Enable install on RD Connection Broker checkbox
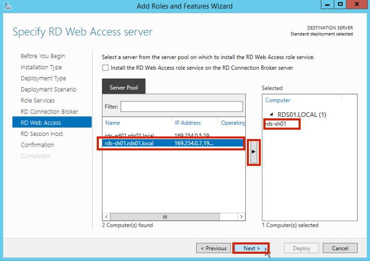The image size is (370, 261). [x=106, y=68]
